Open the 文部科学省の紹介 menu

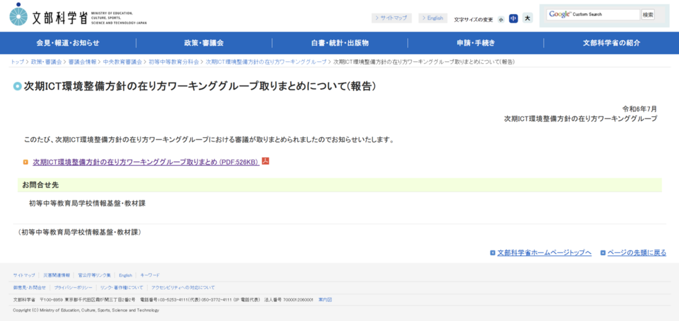click(611, 43)
